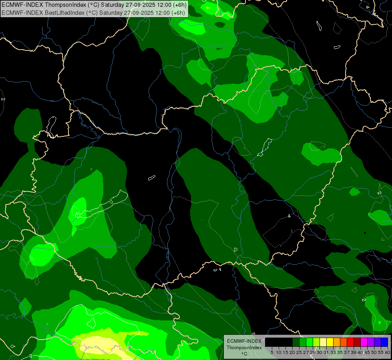Select the magenta 40–45 legend swatch
Image resolution: width=392 pixels, height=360 pixels.
pos(364,342)
